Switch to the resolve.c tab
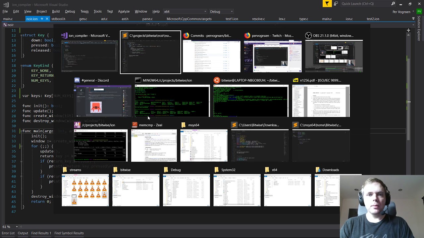 258,19
